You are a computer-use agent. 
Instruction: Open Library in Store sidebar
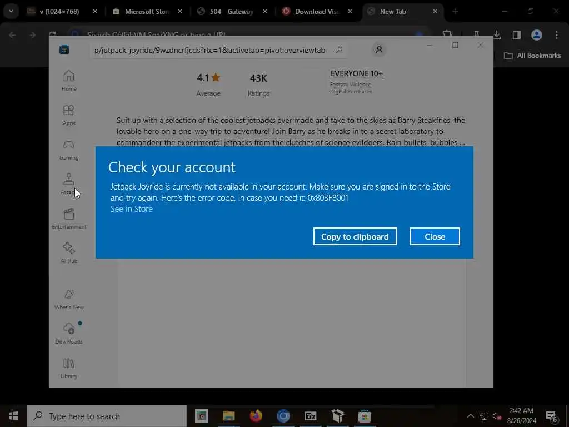(69, 368)
